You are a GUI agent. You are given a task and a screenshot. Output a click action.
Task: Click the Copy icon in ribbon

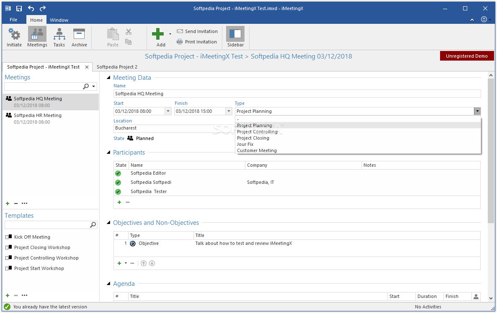[129, 42]
